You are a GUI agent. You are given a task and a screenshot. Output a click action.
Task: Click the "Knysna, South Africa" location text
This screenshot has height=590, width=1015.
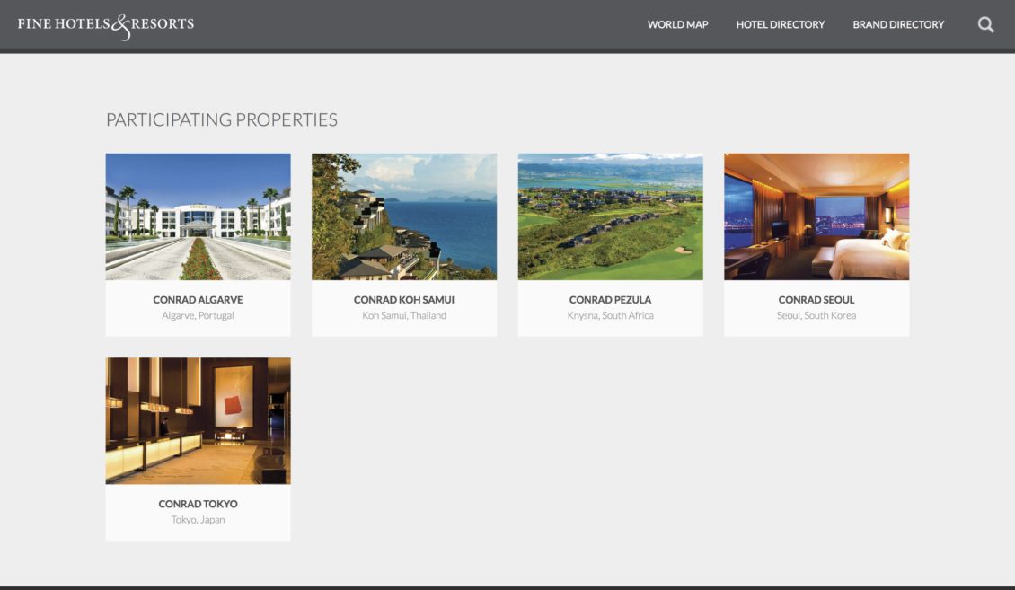click(611, 316)
